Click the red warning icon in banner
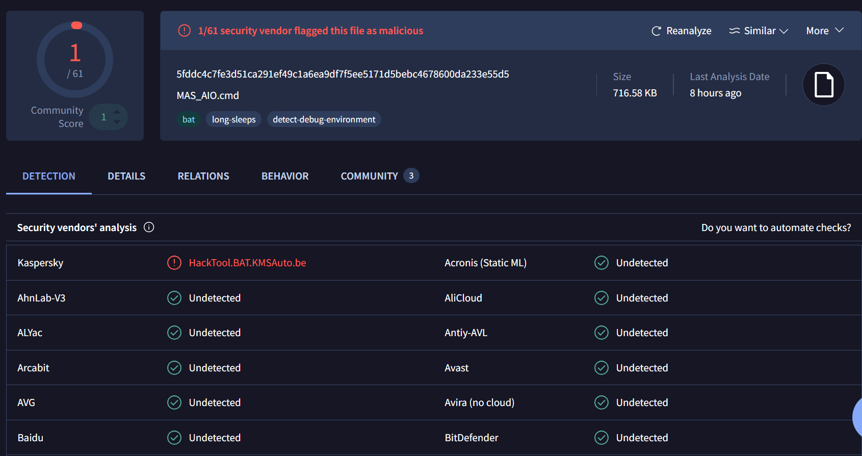Screen dimensions: 862x456 (184, 31)
